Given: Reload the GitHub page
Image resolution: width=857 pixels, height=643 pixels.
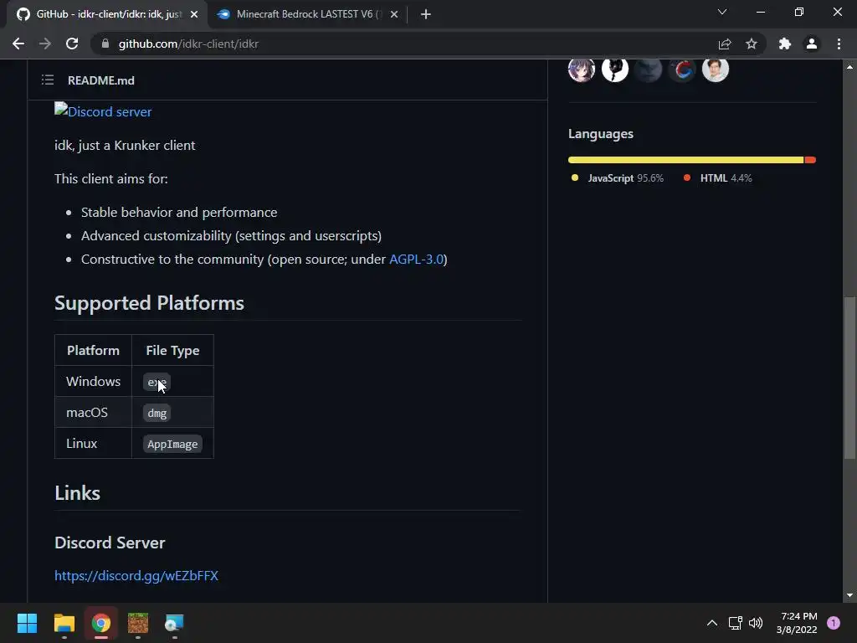Looking at the screenshot, I should pyautogui.click(x=72, y=44).
